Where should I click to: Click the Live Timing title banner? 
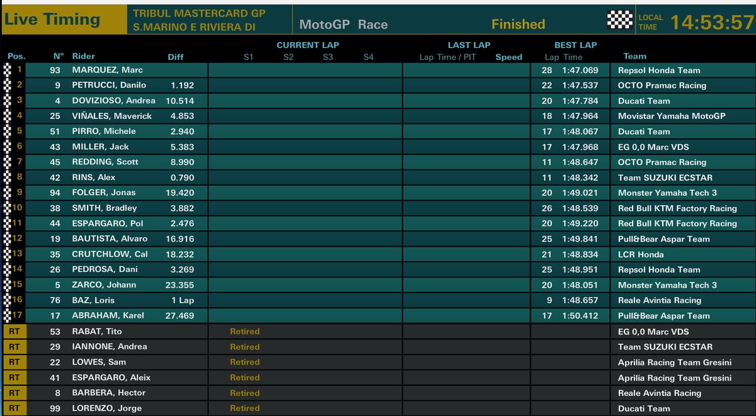point(52,20)
